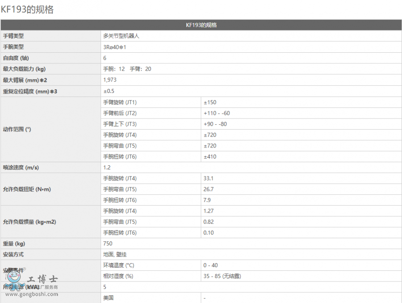Screen dimensions: 402x303
Task: Select the 1,973 maximum reach value
Action: tap(110, 80)
